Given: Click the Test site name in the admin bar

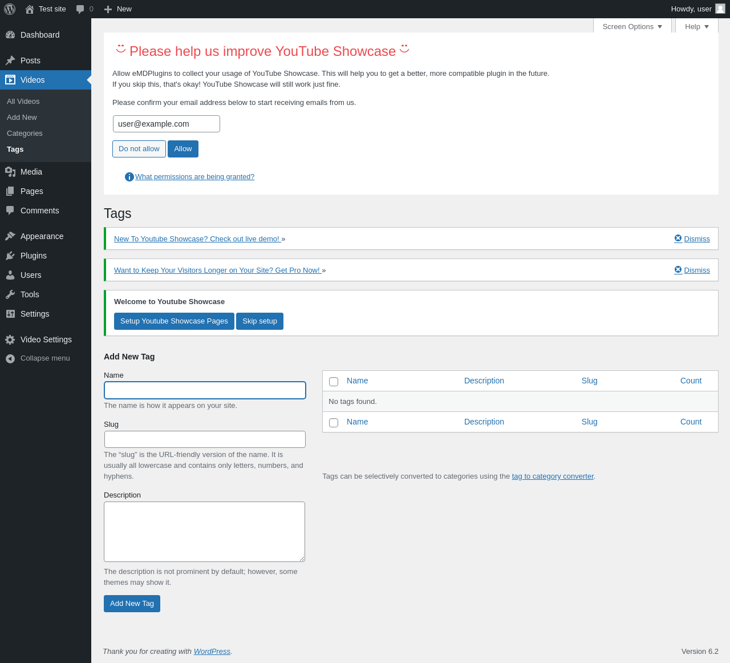Looking at the screenshot, I should (x=52, y=9).
